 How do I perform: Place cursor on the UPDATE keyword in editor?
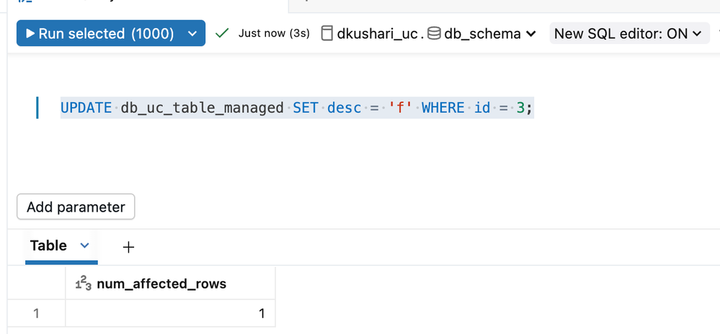click(86, 108)
